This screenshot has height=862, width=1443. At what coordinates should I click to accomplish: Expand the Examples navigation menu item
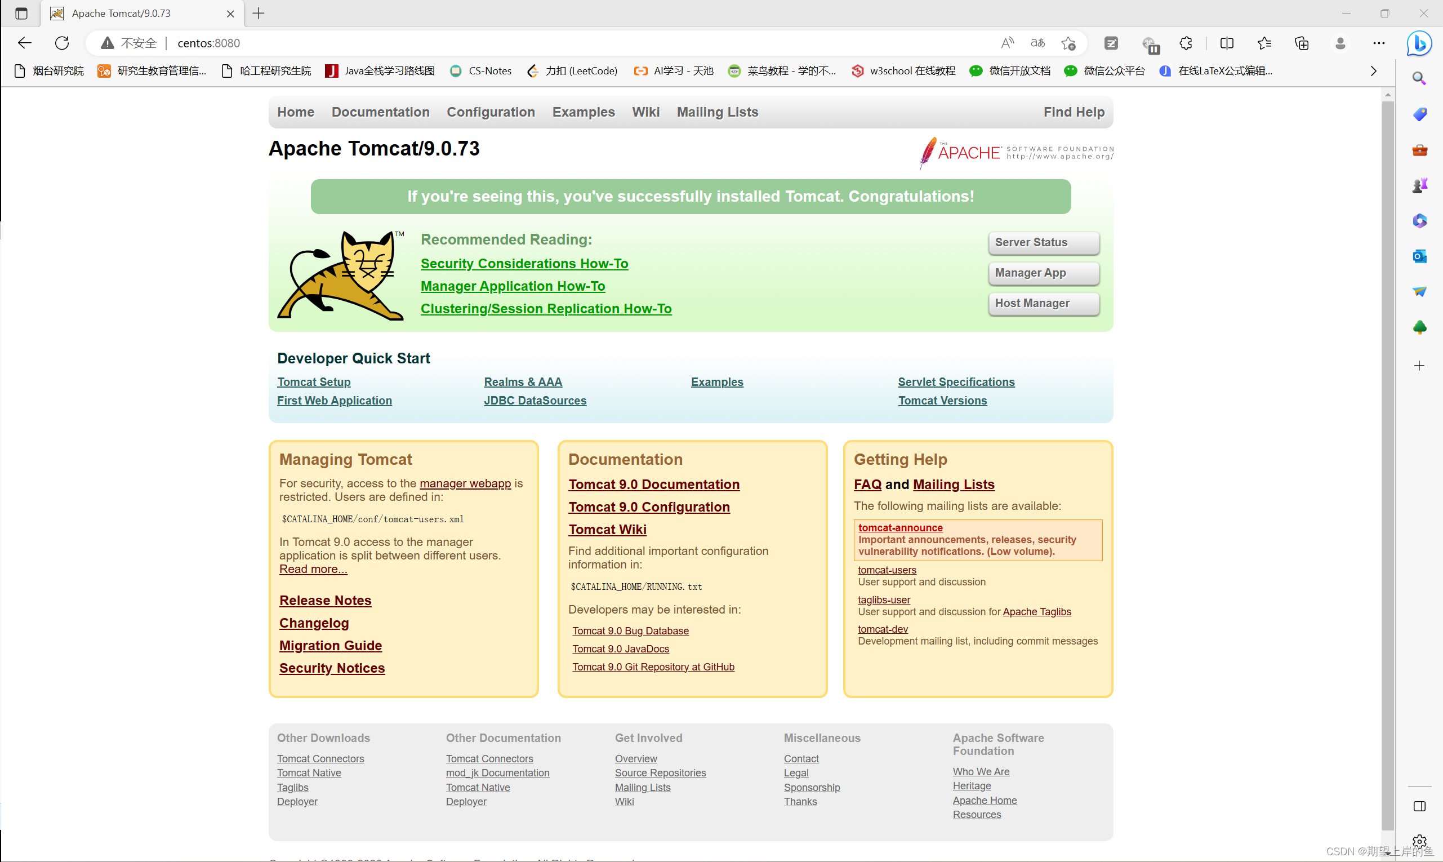(x=582, y=111)
